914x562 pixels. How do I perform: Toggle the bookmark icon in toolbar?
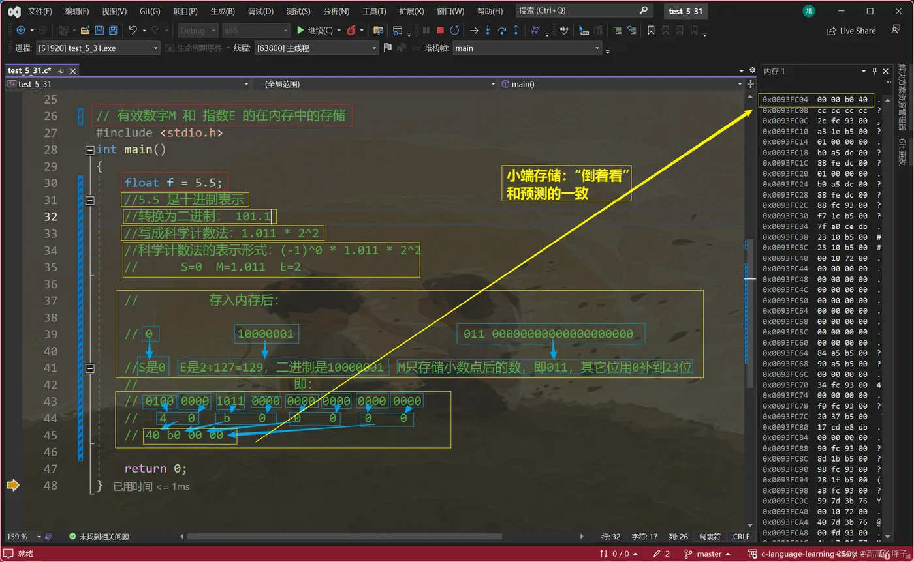click(x=651, y=30)
